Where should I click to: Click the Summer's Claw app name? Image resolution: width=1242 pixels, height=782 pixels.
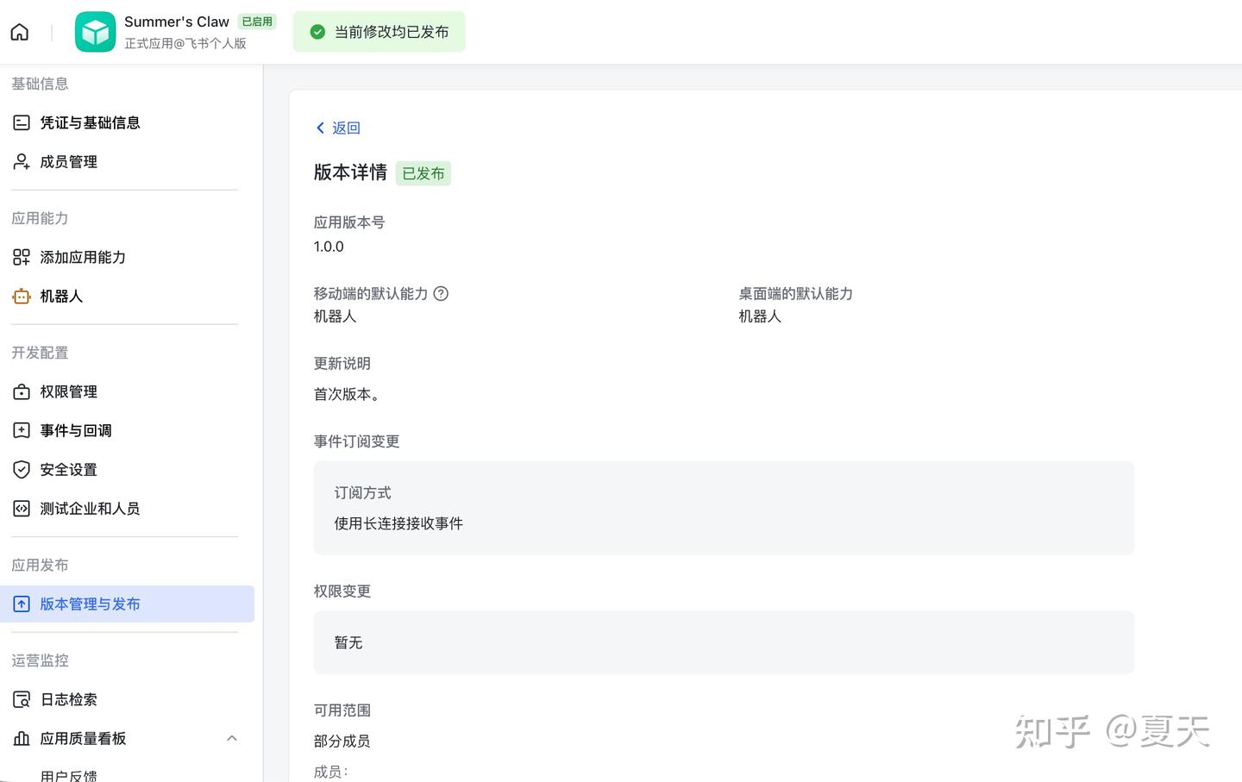[177, 22]
